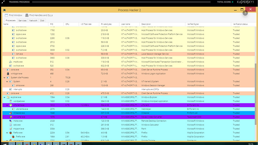Click the shrink arrows icon beside Training Progress

(3, 2)
